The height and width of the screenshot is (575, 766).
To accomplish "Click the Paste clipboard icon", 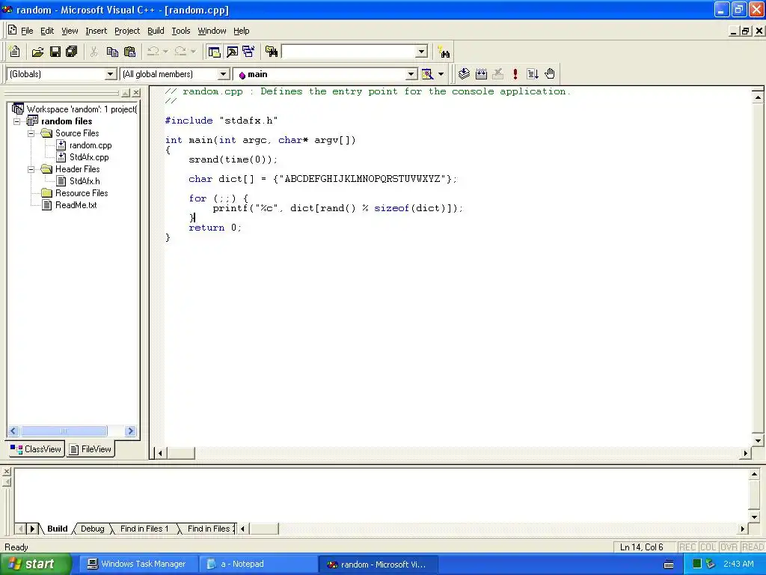I will click(x=129, y=52).
